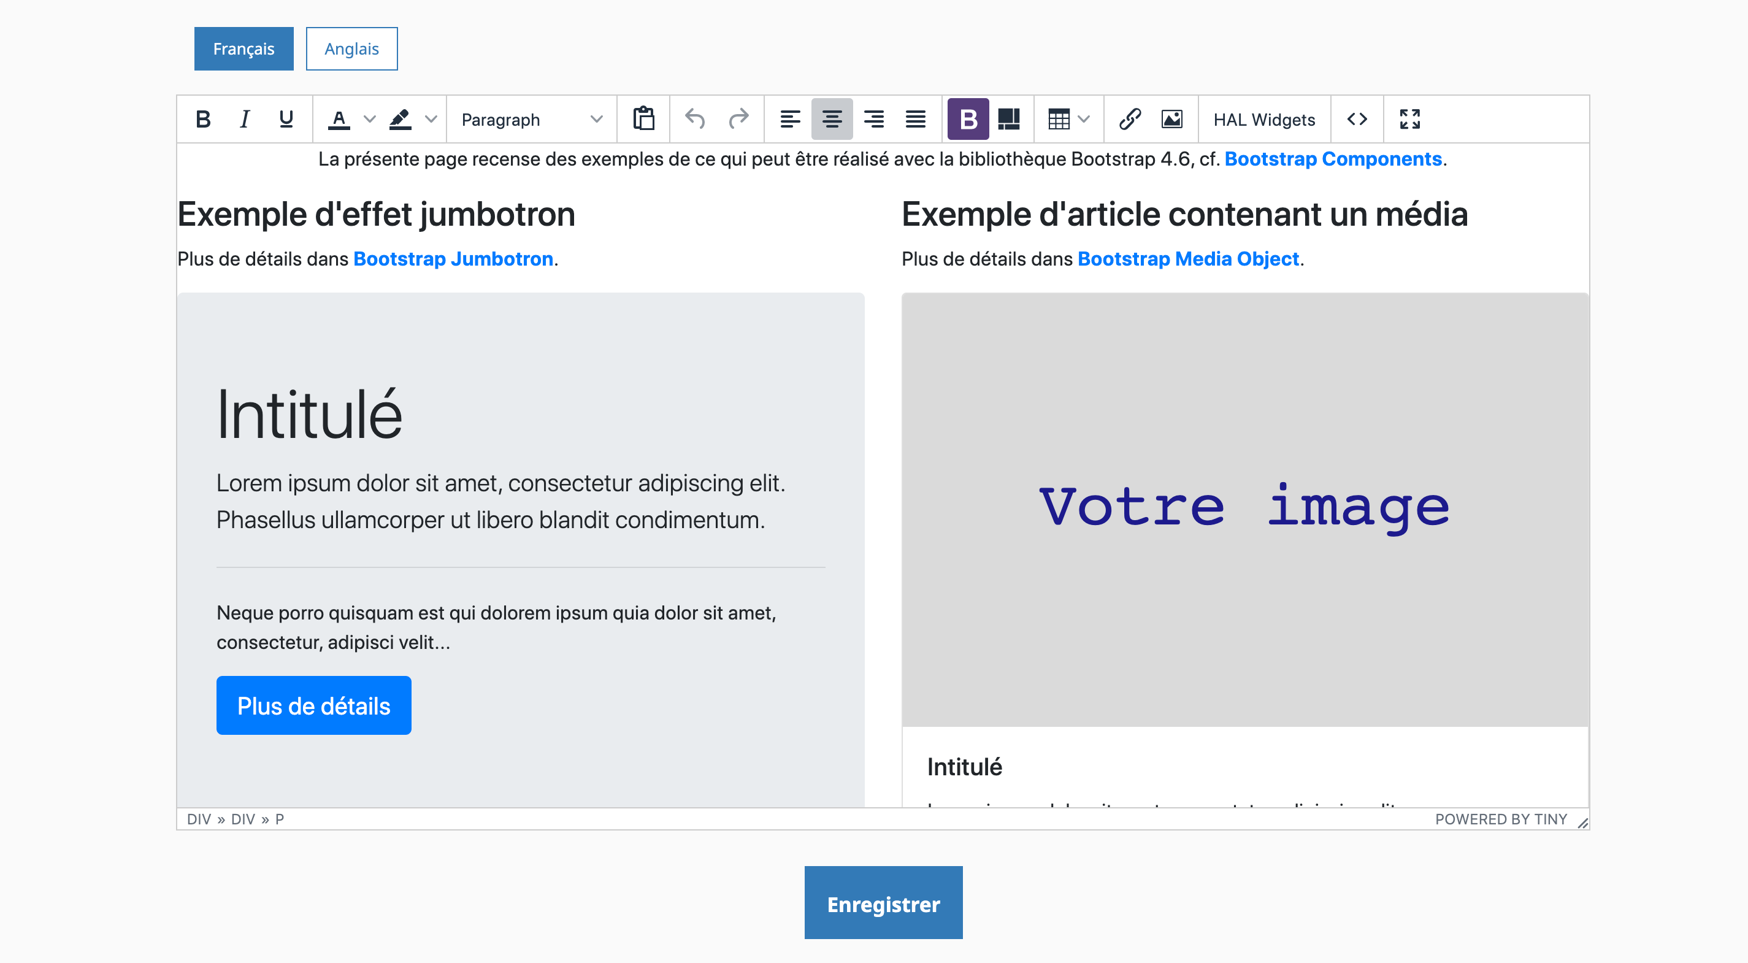Image resolution: width=1748 pixels, height=963 pixels.
Task: Click the editor resize handle
Action: (1582, 823)
